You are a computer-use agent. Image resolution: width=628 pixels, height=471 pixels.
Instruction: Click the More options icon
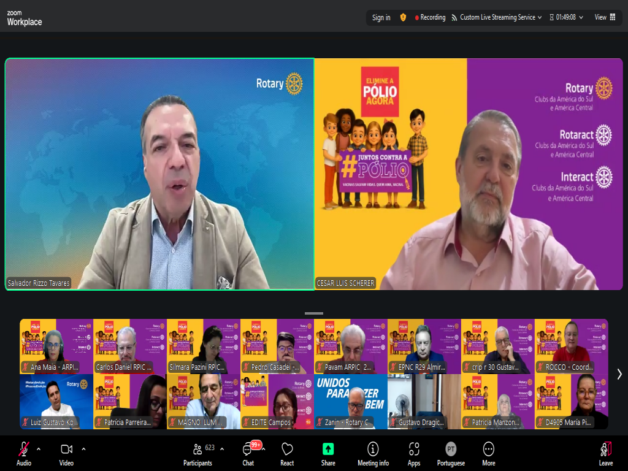coord(488,454)
